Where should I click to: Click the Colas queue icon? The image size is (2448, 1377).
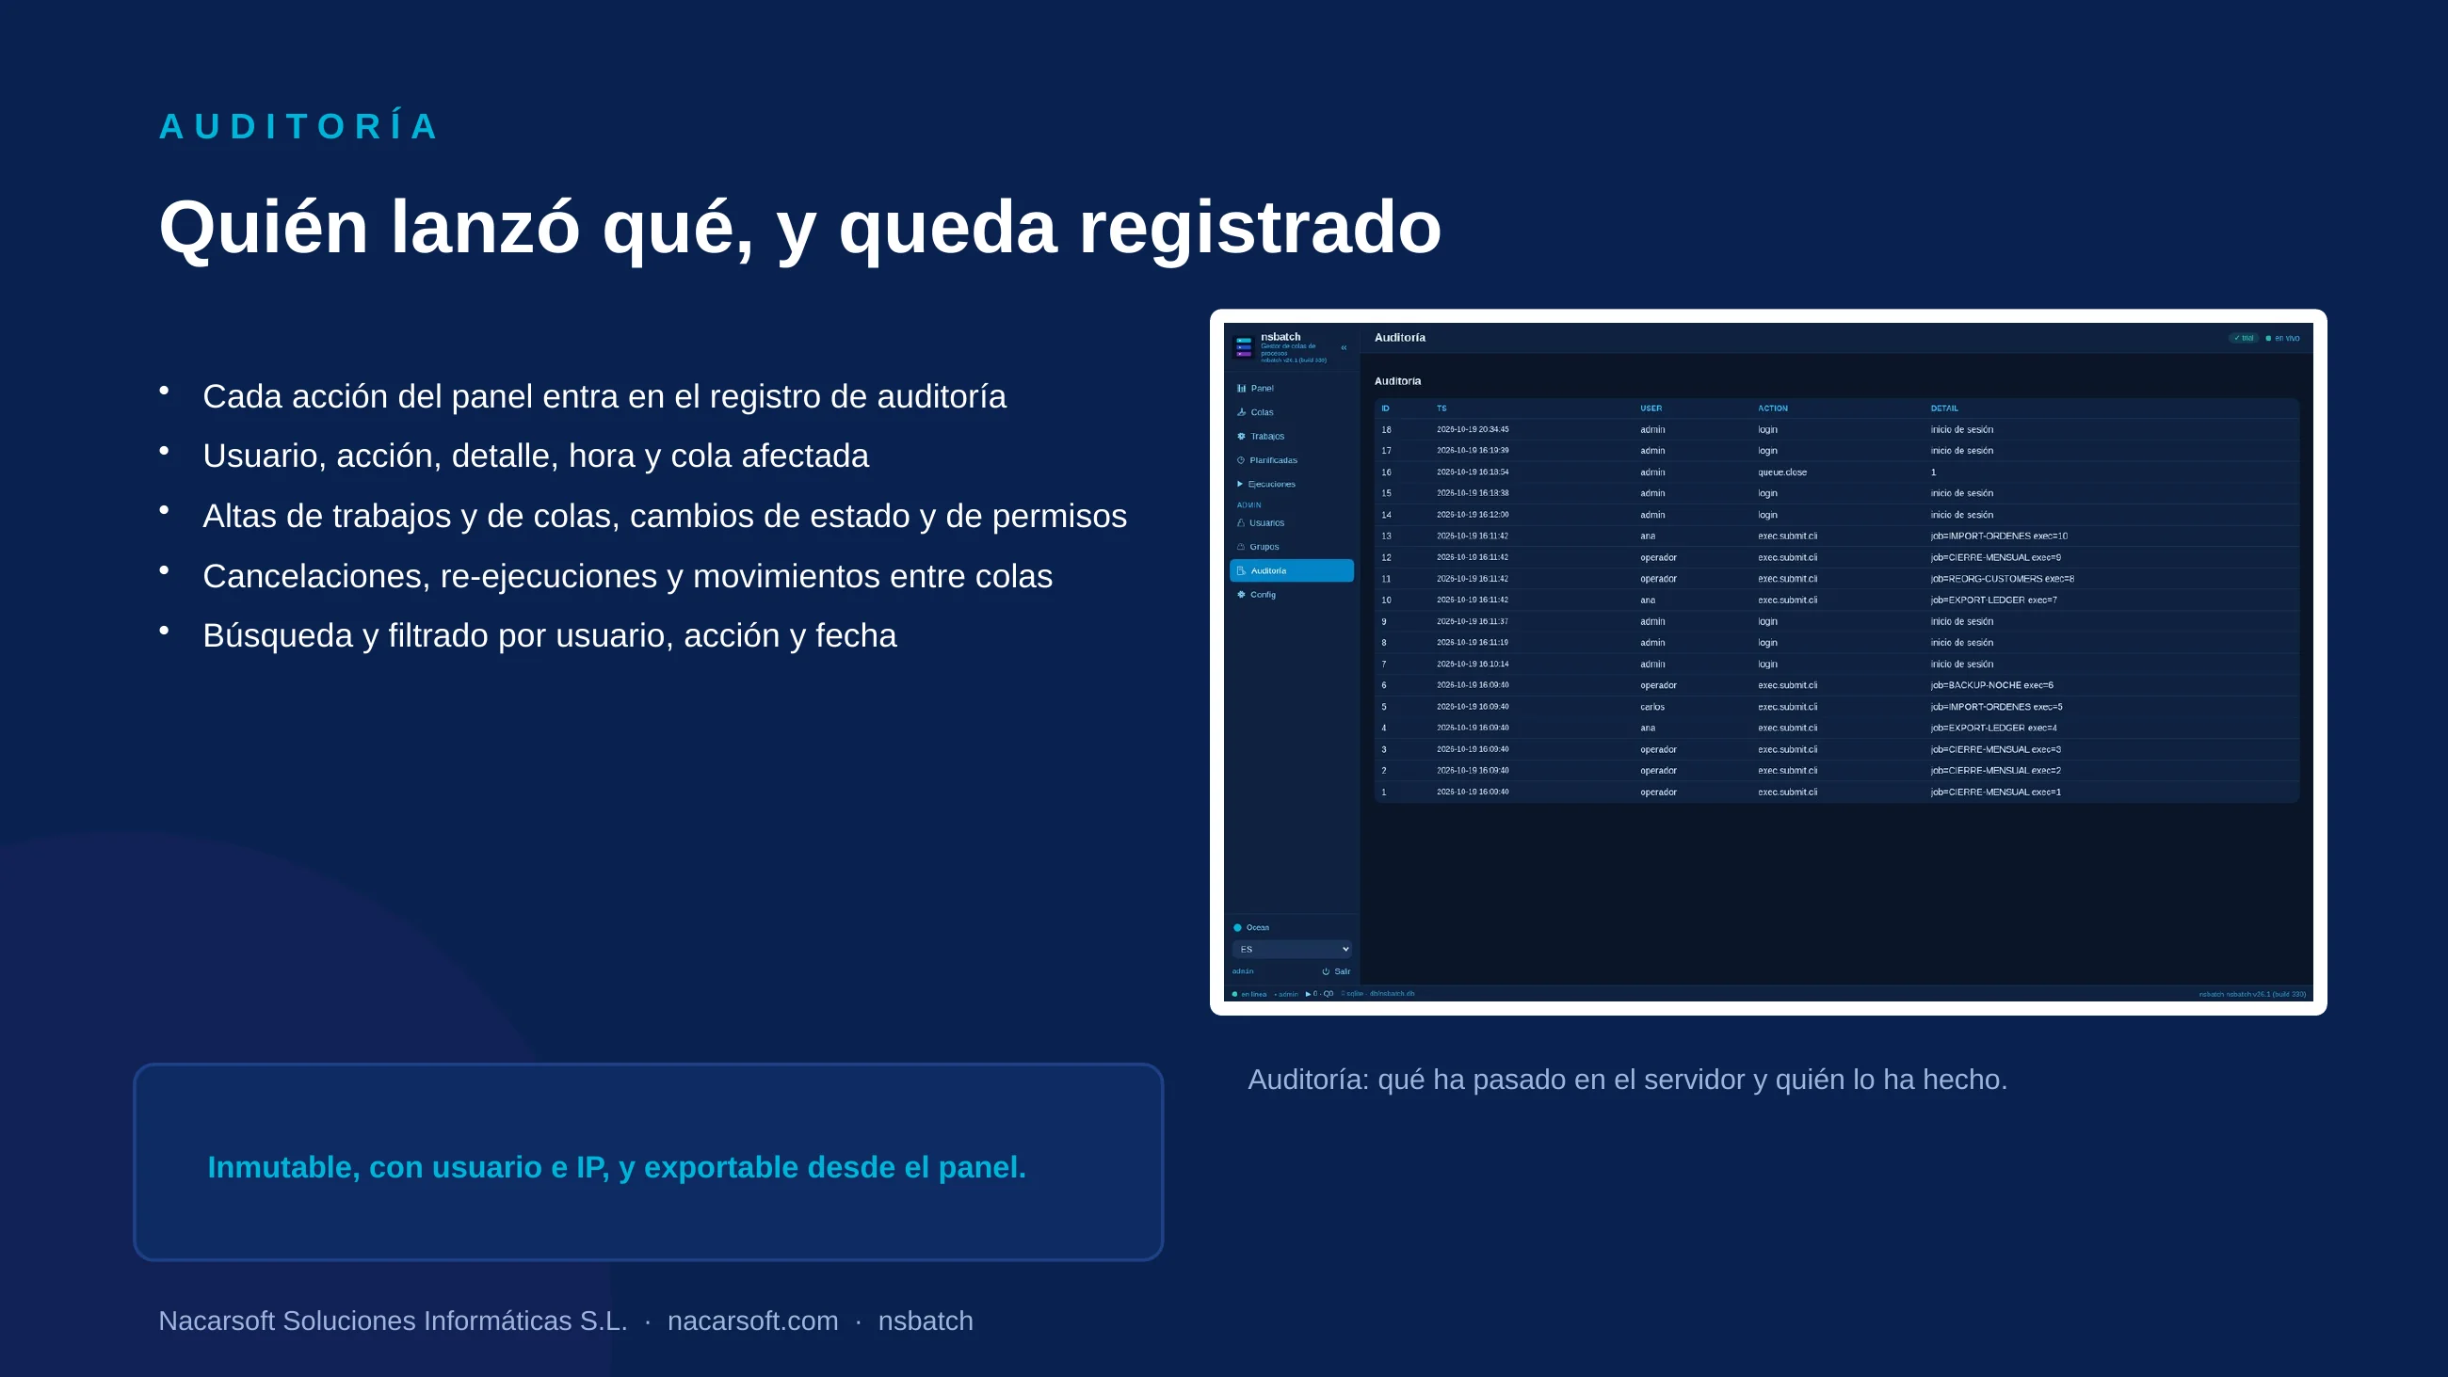1241,411
